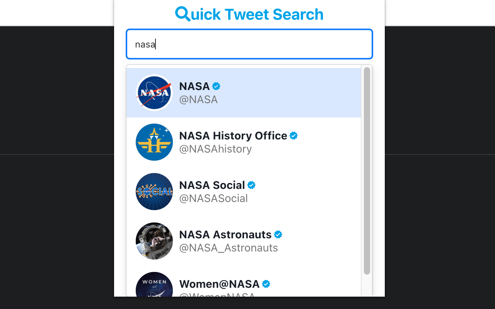Click inside the search input field
The width and height of the screenshot is (495, 309).
(x=249, y=44)
